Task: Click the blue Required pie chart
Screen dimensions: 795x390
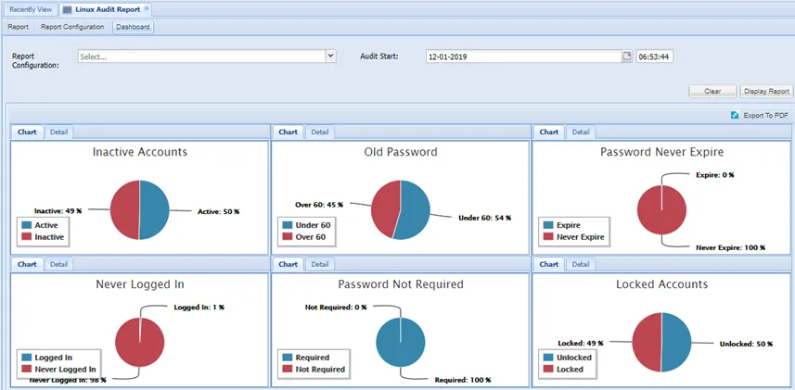Action: pyautogui.click(x=401, y=343)
